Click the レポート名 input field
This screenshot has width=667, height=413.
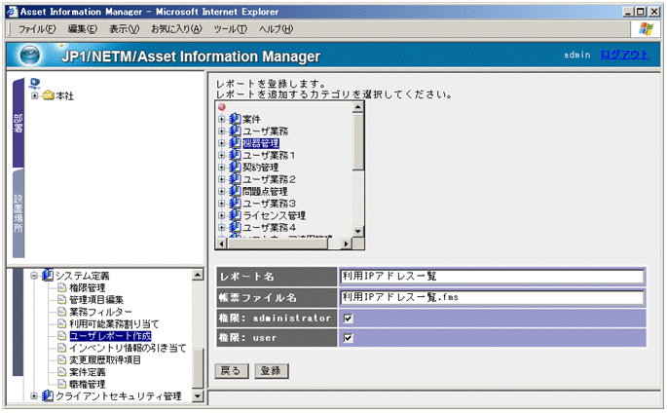(x=492, y=277)
